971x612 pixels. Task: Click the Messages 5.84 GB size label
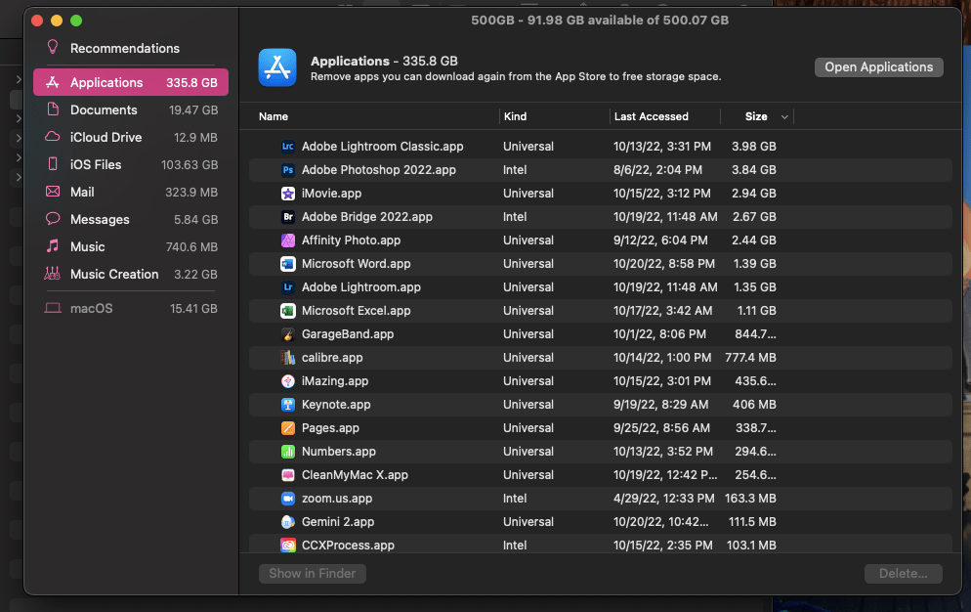195,220
